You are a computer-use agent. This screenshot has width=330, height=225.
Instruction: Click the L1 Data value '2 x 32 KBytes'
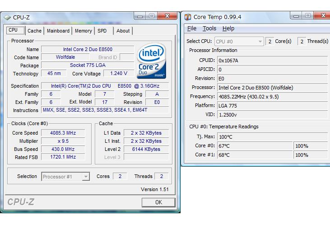tap(146, 133)
